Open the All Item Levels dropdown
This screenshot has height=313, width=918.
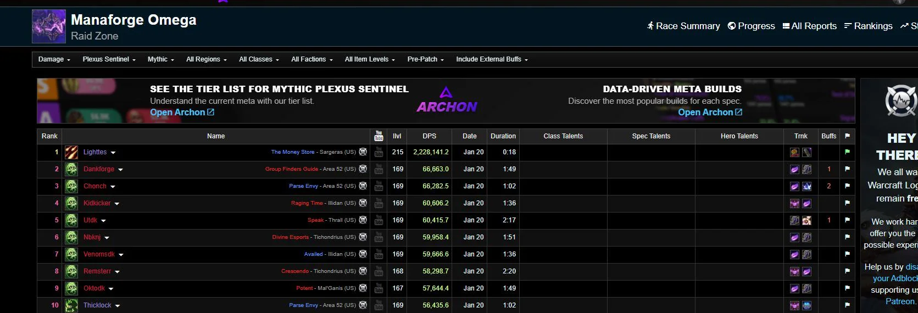tap(370, 59)
